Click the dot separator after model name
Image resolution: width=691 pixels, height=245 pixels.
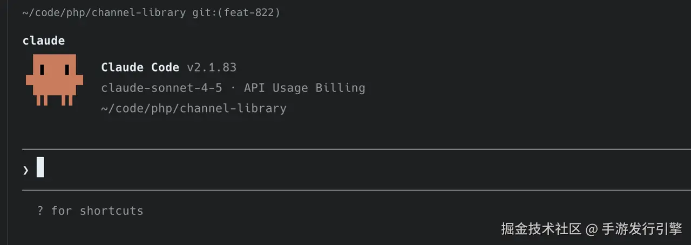[233, 88]
